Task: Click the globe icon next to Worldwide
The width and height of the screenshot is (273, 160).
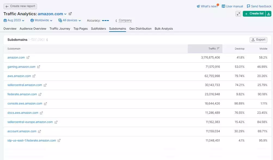Action: coord(32,20)
